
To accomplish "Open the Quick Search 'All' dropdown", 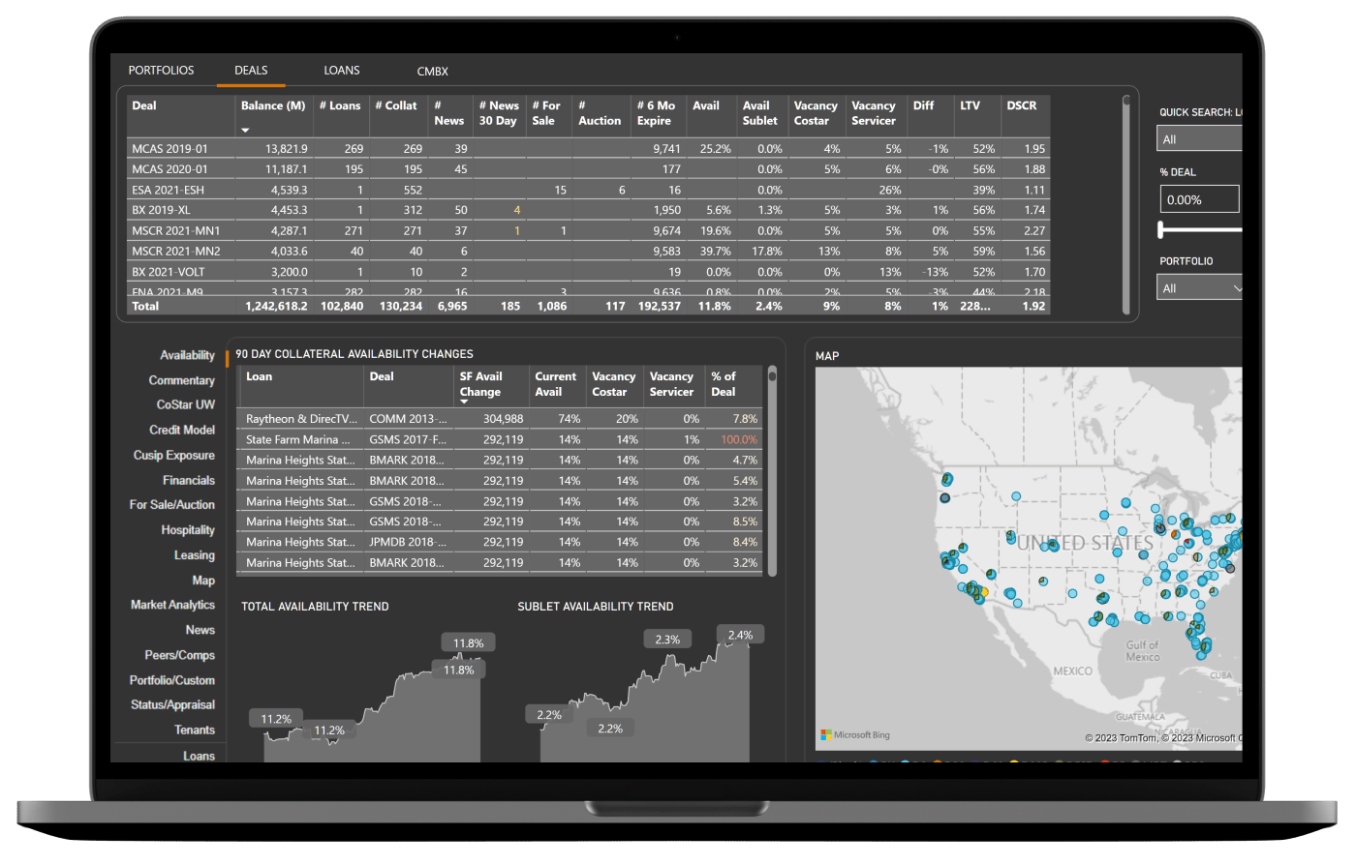I will pyautogui.click(x=1200, y=139).
